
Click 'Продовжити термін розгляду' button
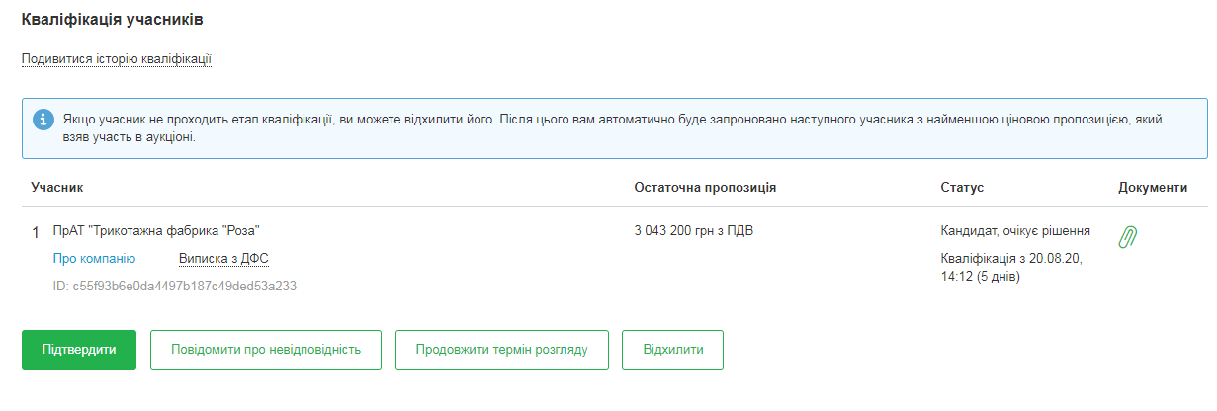coord(501,350)
